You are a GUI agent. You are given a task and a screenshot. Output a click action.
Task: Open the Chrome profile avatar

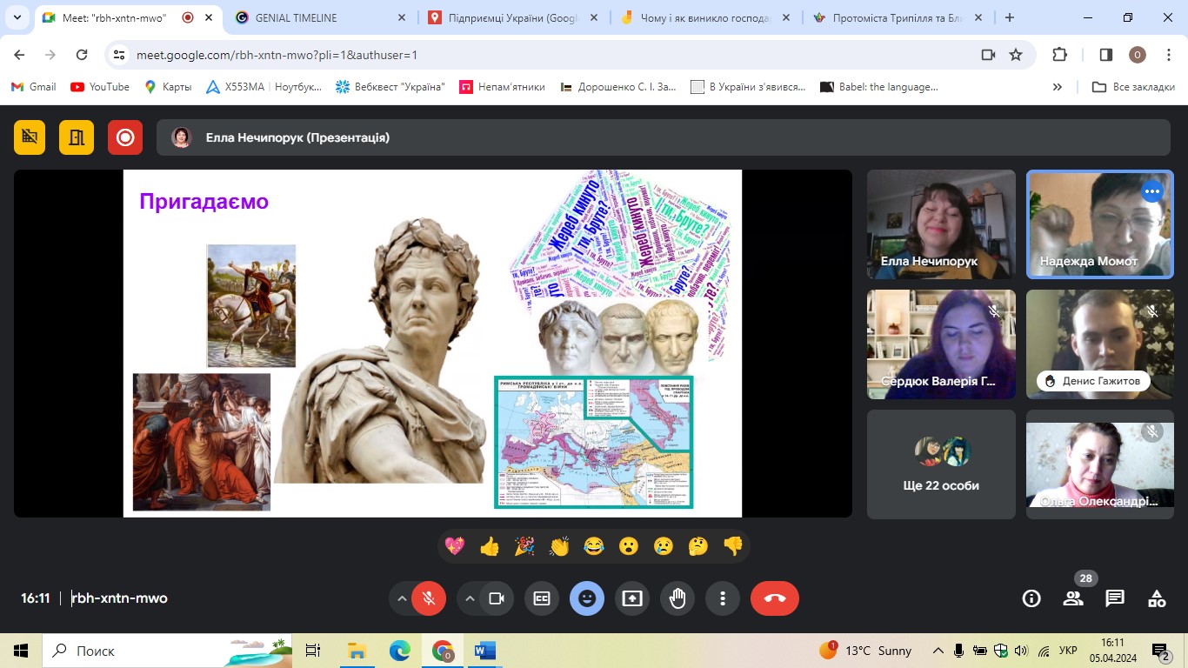pos(1138,55)
